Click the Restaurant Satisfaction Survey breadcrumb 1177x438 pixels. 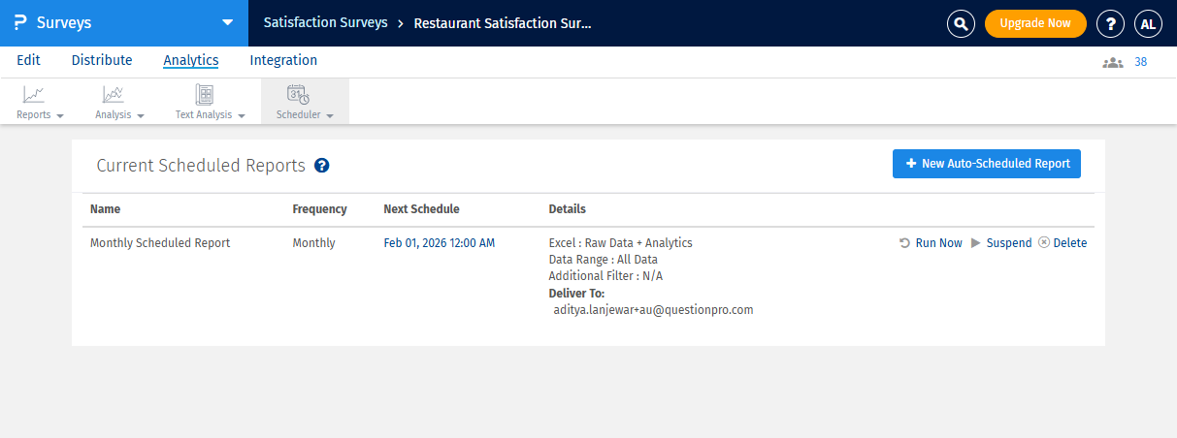point(503,22)
